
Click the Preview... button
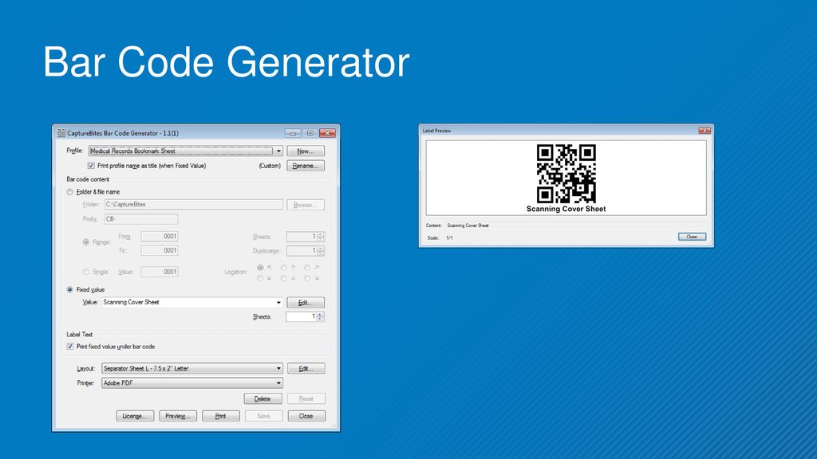[178, 416]
